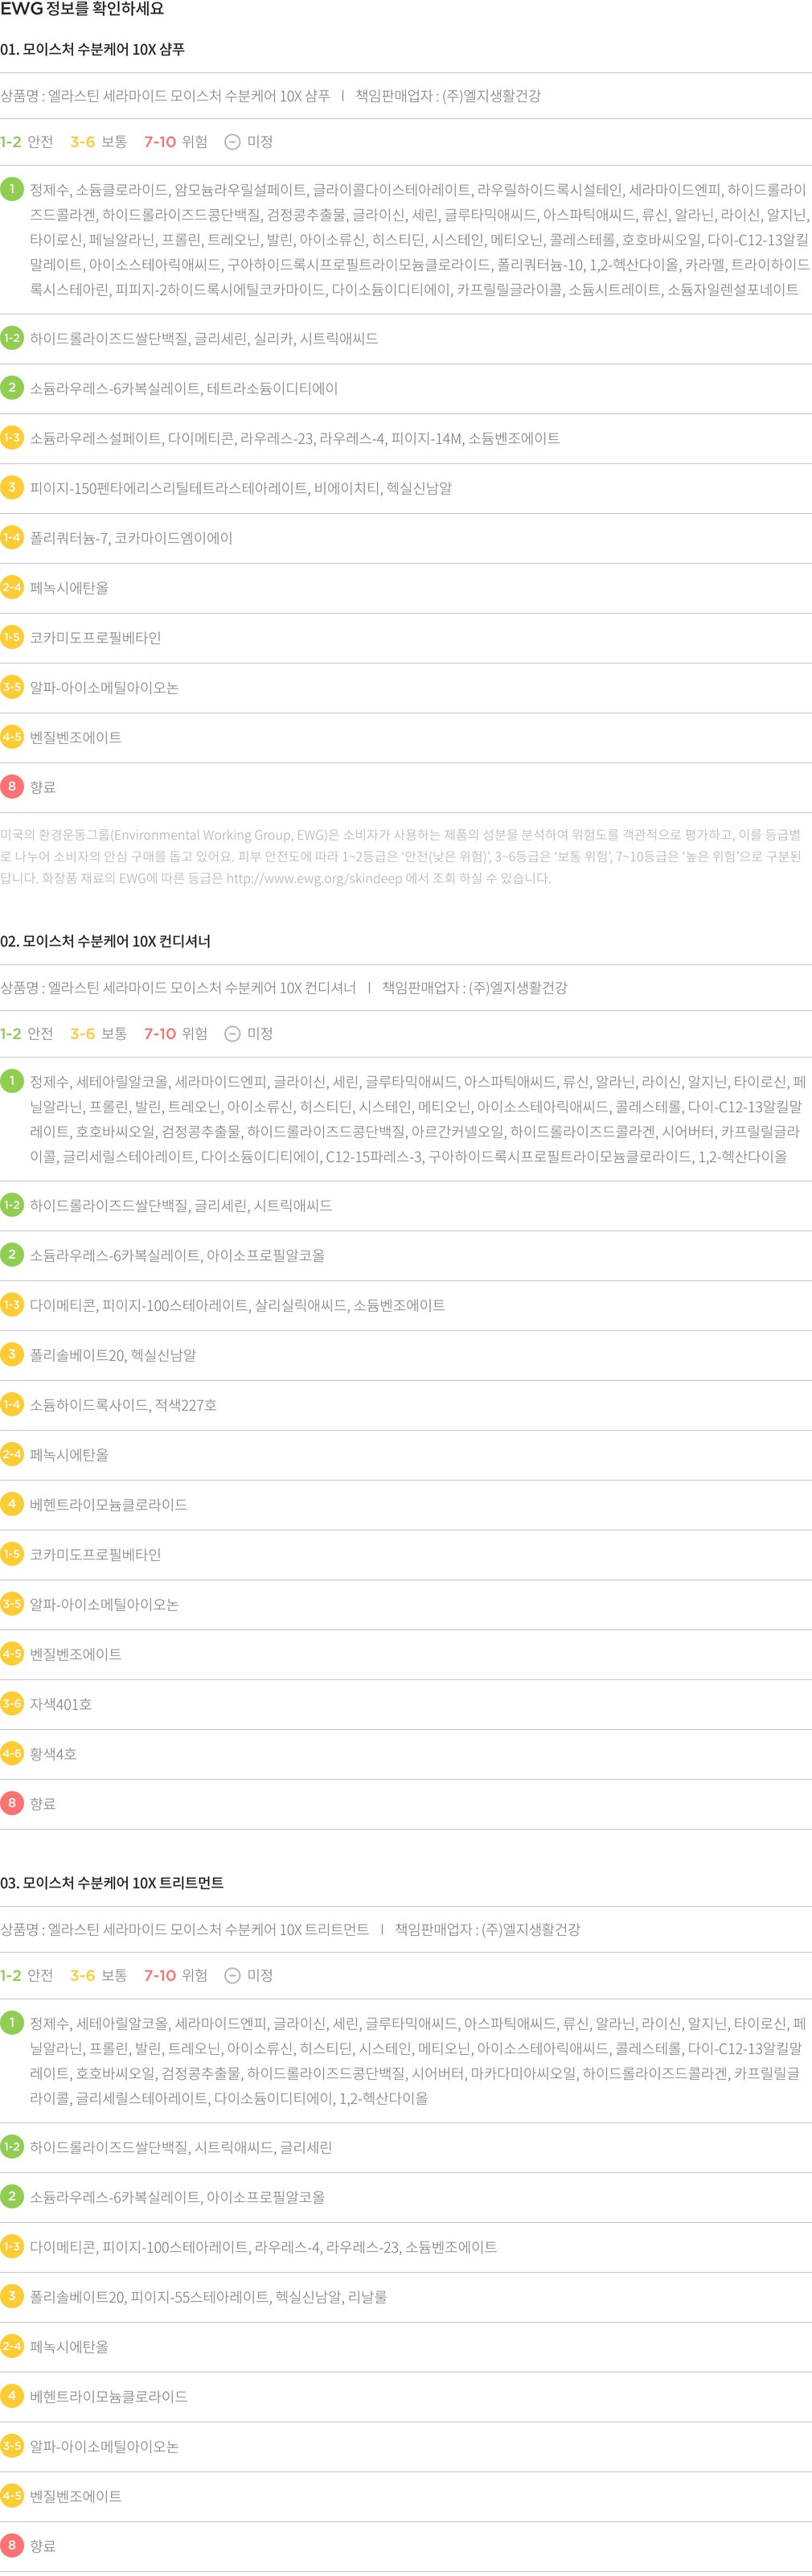Screen dimensions: 812x2576
Task: Click the 1-4 badge beside 소듐하이드록사이드
Action: click(x=12, y=1404)
